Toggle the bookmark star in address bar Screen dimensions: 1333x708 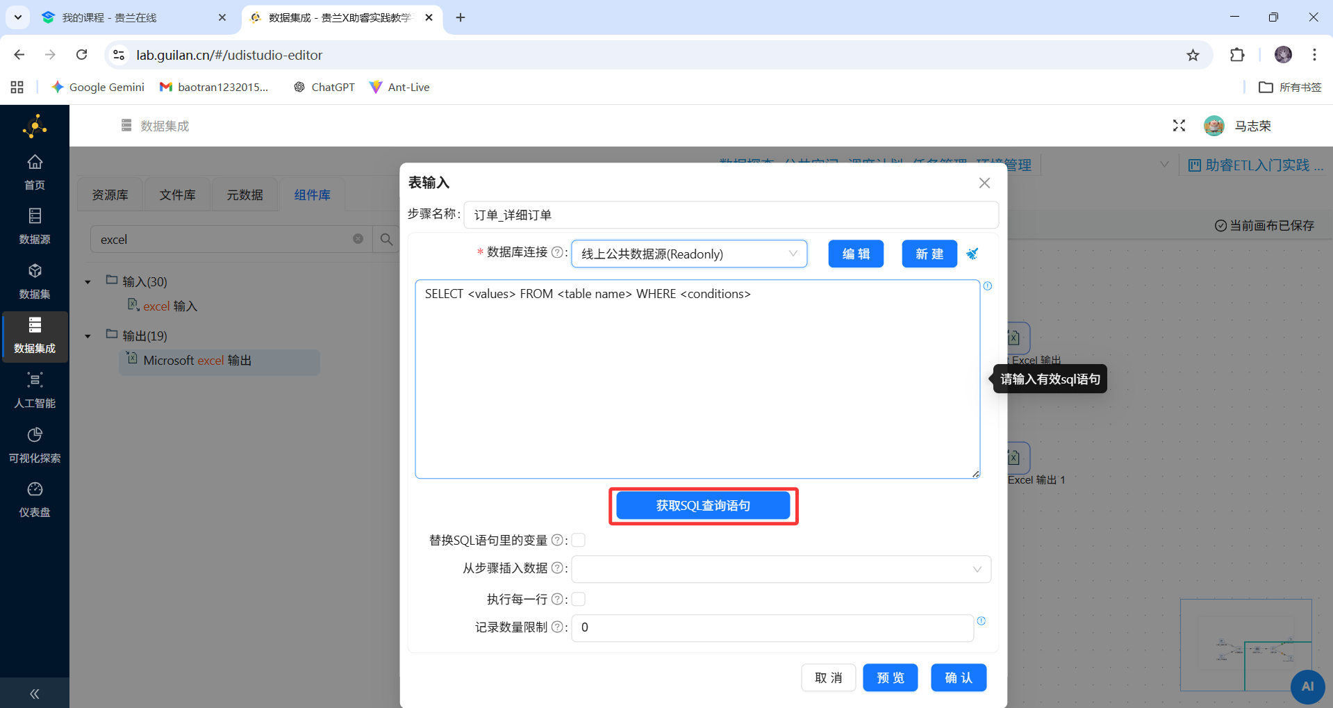tap(1193, 55)
